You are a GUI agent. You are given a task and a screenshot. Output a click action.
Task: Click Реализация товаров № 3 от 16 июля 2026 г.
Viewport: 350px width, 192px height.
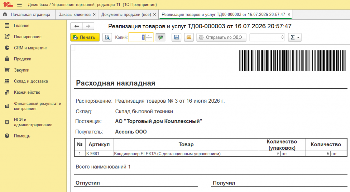pyautogui.click(x=170, y=101)
